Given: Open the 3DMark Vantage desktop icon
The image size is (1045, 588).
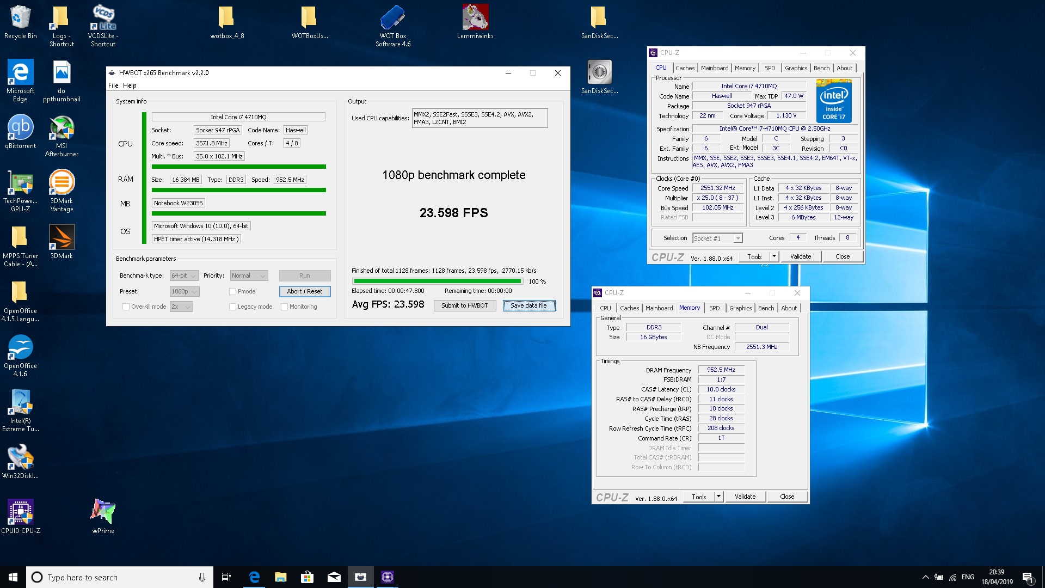Looking at the screenshot, I should coord(62,191).
